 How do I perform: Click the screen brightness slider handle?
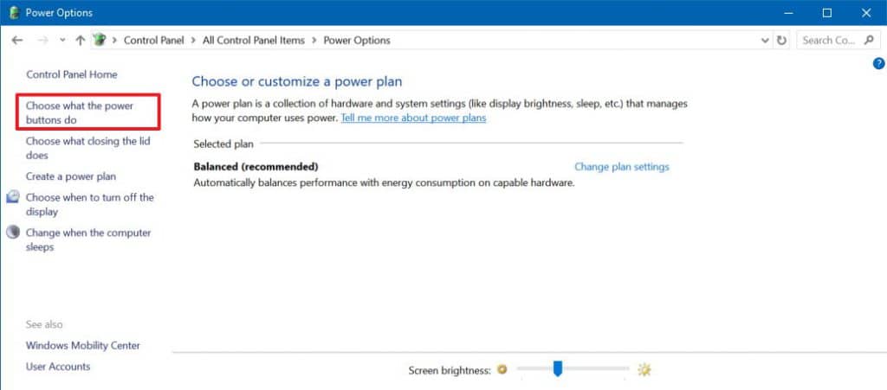tap(558, 369)
